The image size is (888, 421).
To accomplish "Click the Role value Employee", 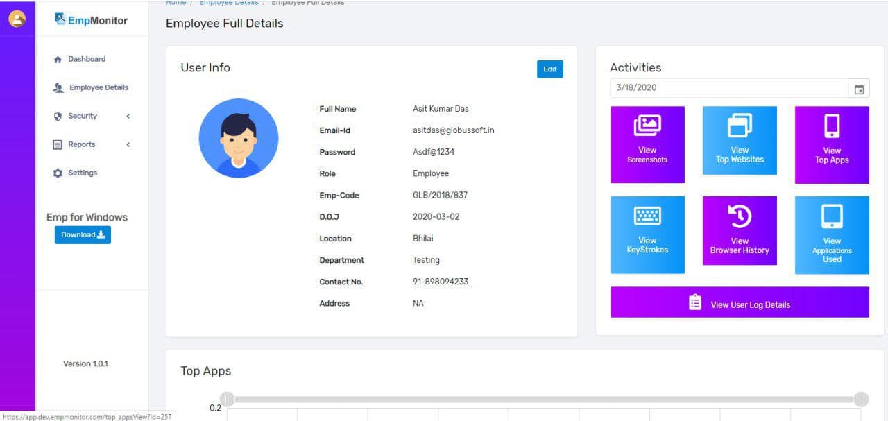I will point(431,174).
